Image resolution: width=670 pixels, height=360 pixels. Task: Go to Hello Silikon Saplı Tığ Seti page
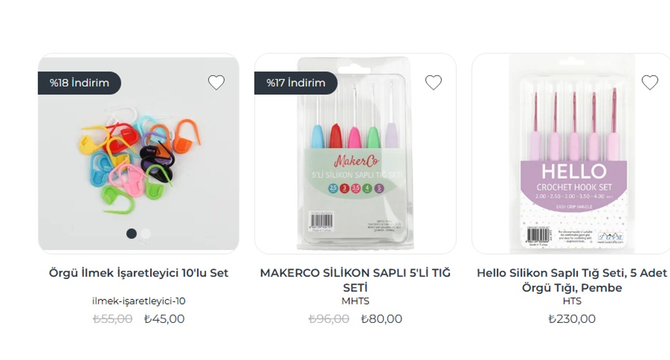[x=572, y=280]
